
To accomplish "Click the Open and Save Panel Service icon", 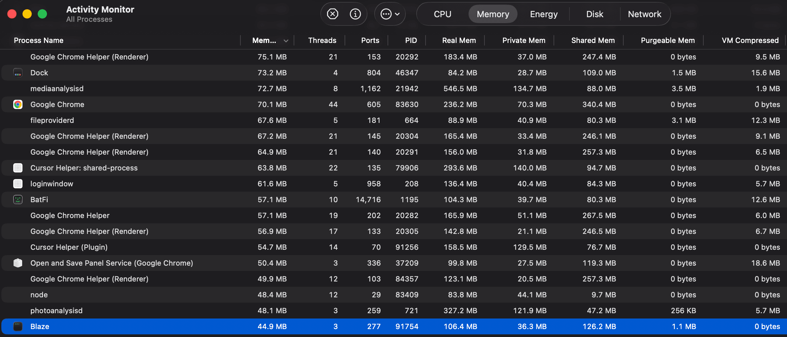I will pos(18,263).
